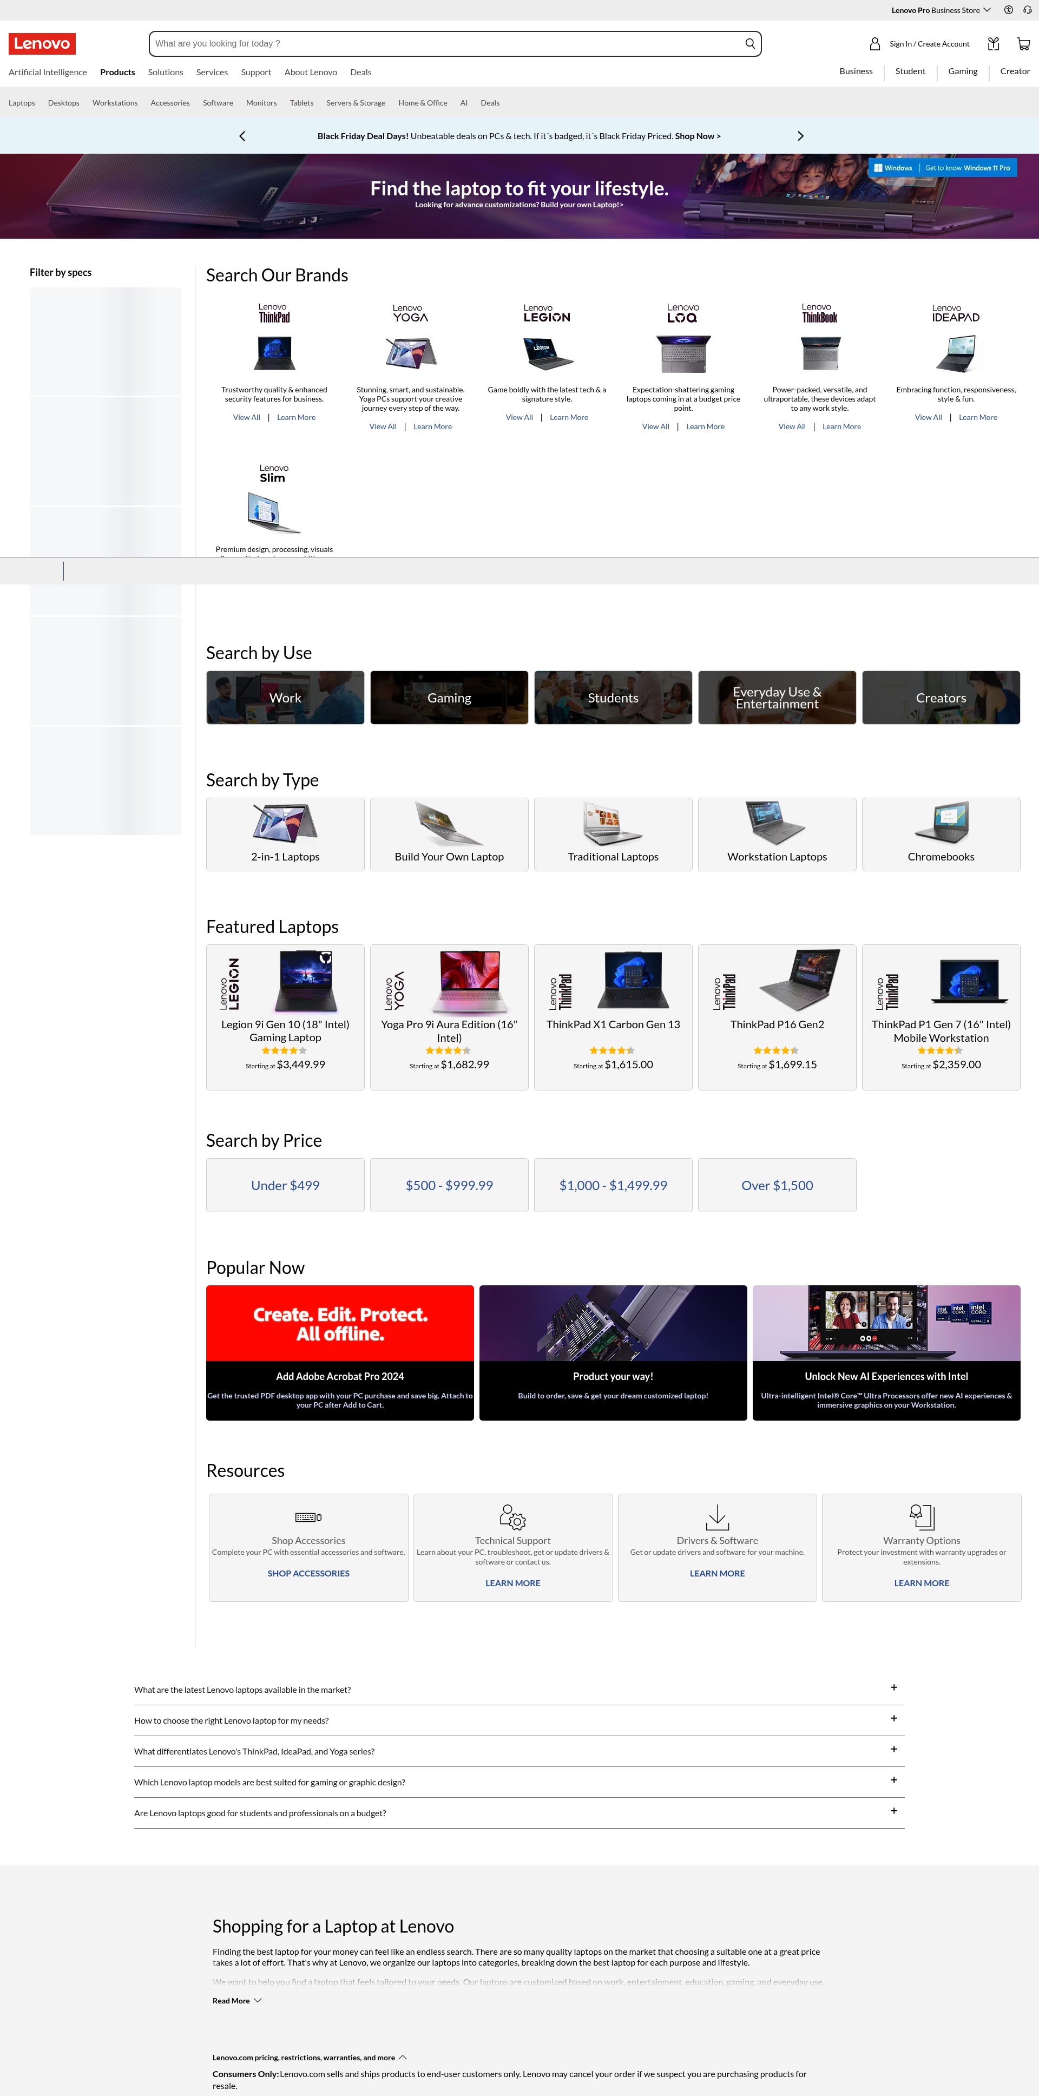Image resolution: width=1039 pixels, height=2096 pixels.
Task: Open the Support menu
Action: coord(255,73)
